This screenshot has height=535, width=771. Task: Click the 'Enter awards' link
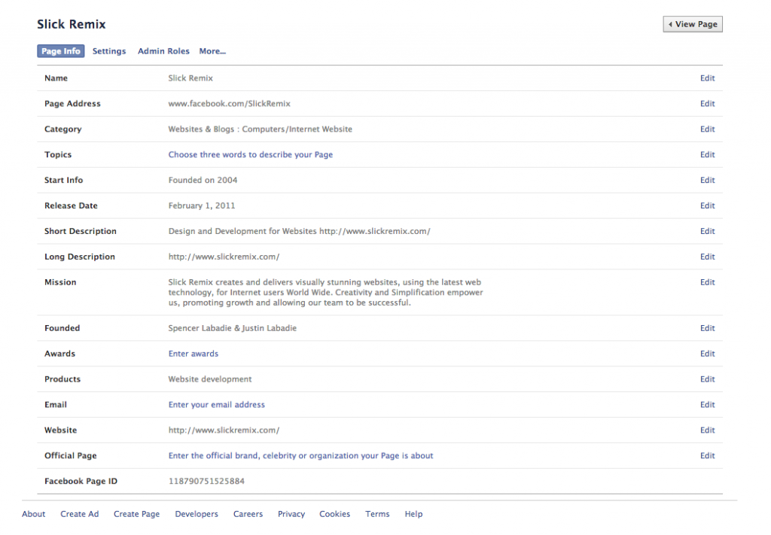(194, 354)
